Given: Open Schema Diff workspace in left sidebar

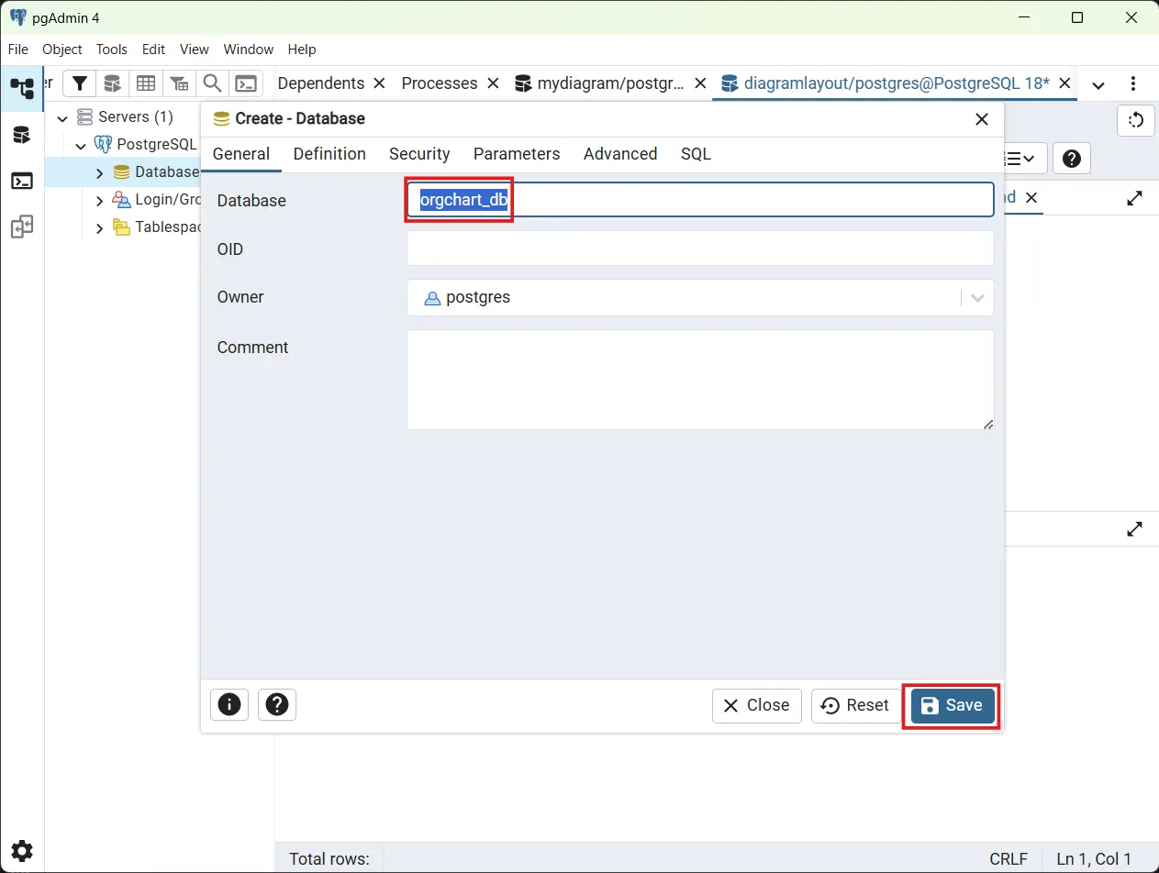Looking at the screenshot, I should (22, 227).
